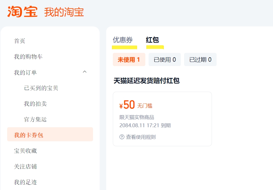Open 官方集运 sub-item
The height and width of the screenshot is (190, 273).
pyautogui.click(x=35, y=119)
